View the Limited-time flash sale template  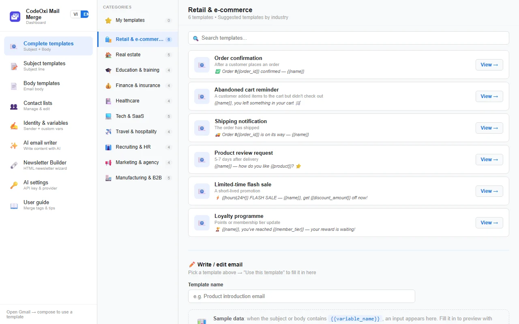click(x=489, y=191)
